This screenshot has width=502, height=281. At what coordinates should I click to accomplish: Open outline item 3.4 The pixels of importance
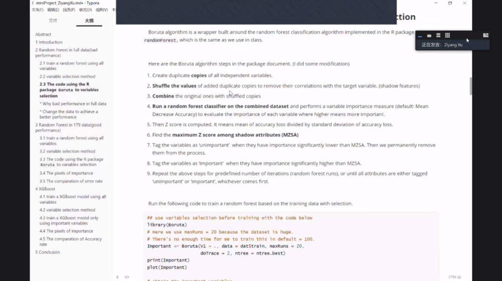[x=66, y=173]
